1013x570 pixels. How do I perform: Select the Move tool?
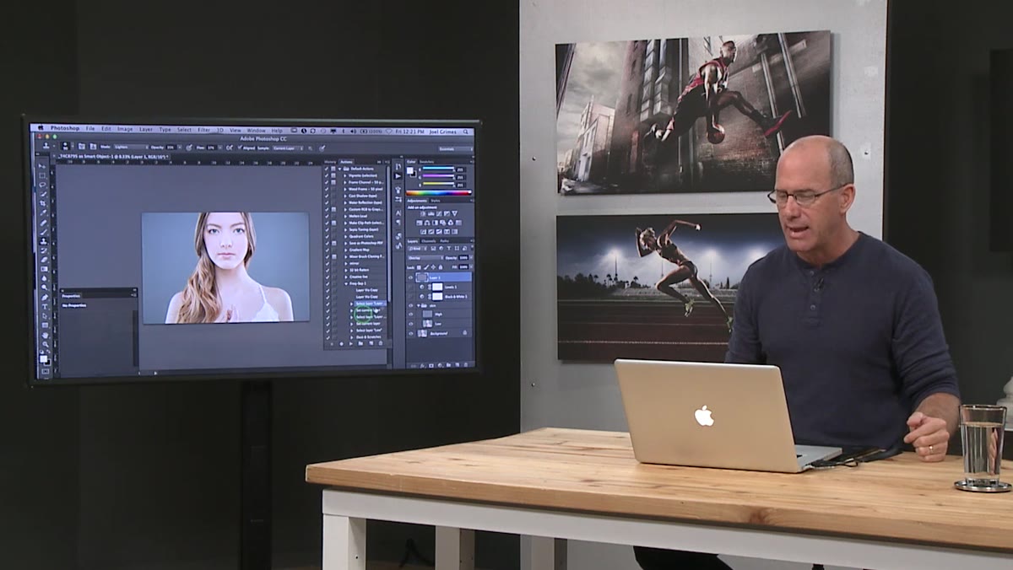[x=42, y=166]
